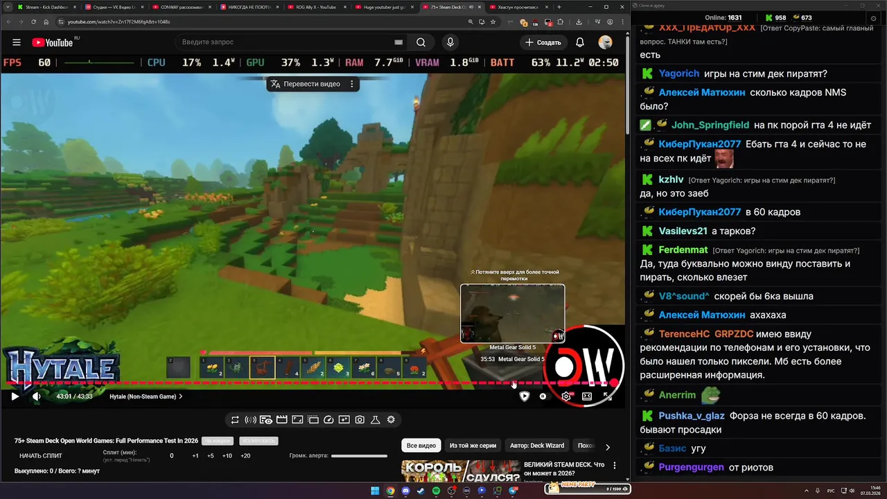The image size is (887, 499).
Task: Click the MEME PARTY widget gear icon
Action: coord(625,489)
